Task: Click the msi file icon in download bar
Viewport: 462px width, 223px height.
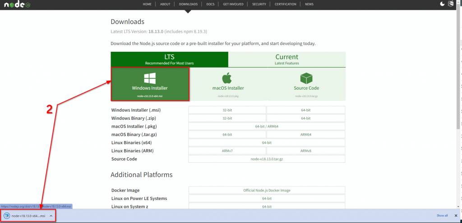Action: pos(6,216)
